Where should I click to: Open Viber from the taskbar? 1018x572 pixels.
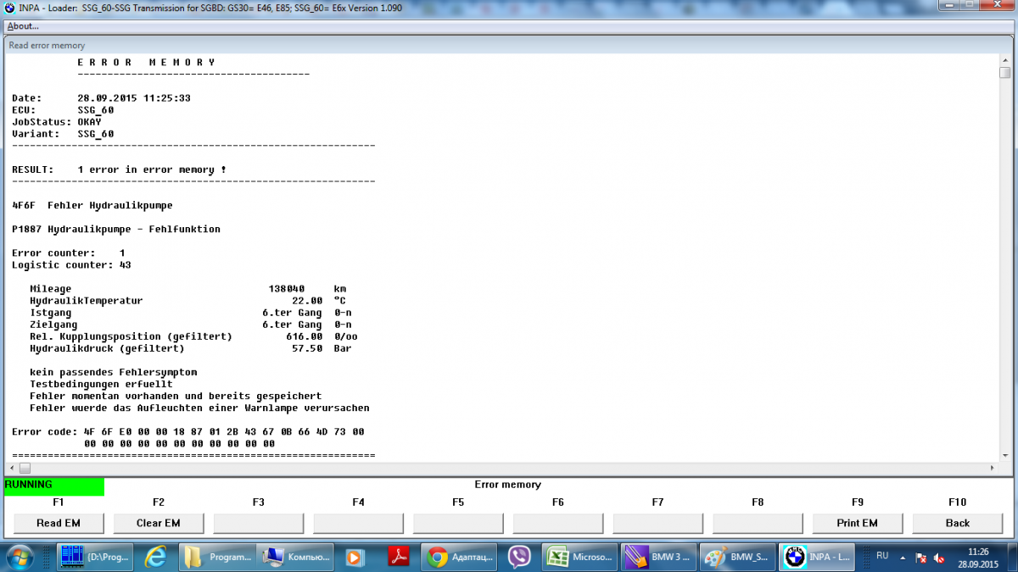pos(519,557)
